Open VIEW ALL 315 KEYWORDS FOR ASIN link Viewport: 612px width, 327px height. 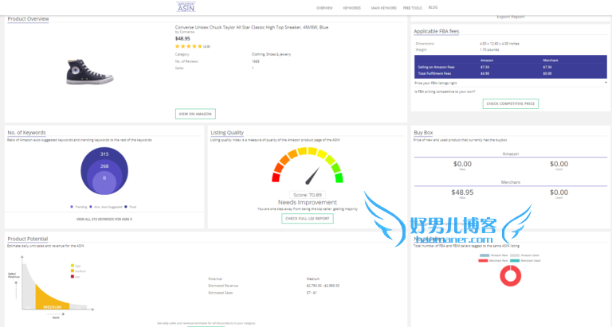104,219
